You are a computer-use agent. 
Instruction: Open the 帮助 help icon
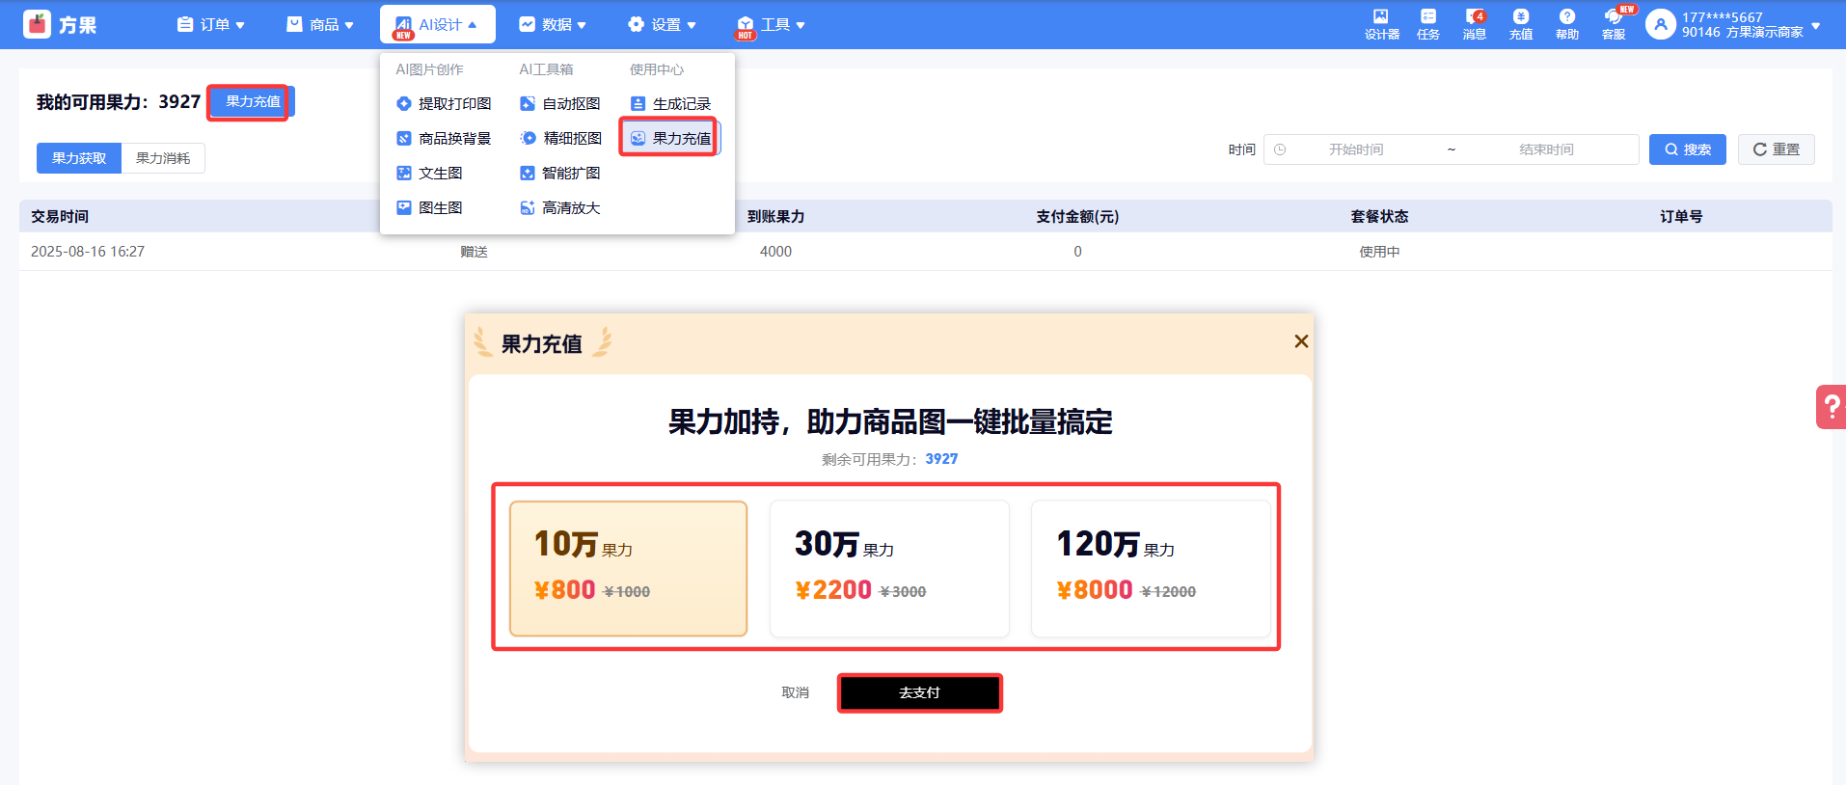click(x=1566, y=24)
